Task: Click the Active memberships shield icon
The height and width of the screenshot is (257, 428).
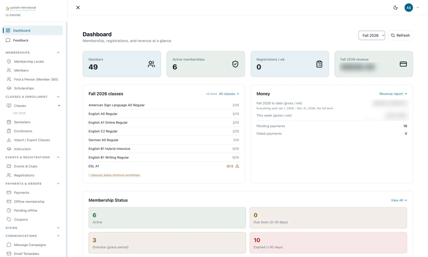Action: pyautogui.click(x=235, y=64)
